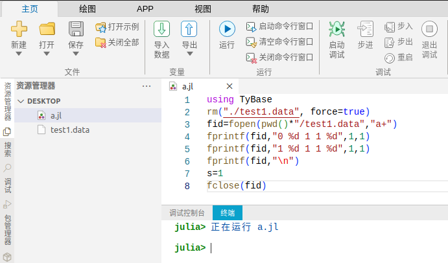Viewport: 448px width, 263px height.
Task: Expand the 新建 dropdown arrow
Action: (19, 54)
